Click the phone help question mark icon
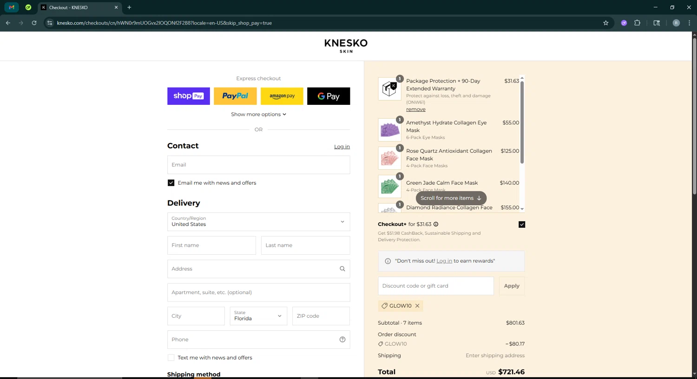 (342, 340)
